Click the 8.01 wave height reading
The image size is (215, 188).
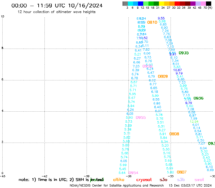coord(176,64)
